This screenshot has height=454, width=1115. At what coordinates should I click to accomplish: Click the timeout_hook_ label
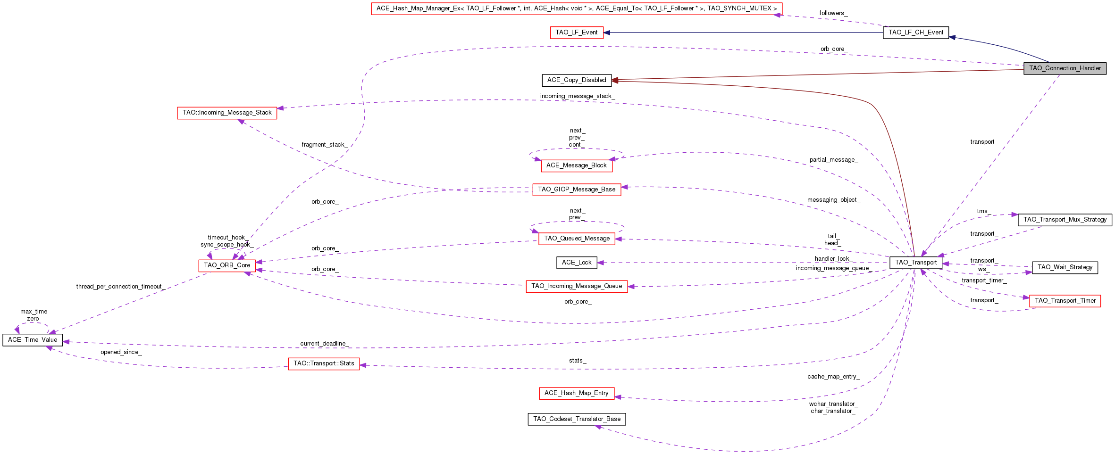coord(228,238)
